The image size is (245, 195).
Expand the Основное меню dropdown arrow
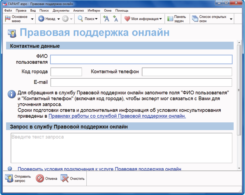click(x=32, y=19)
